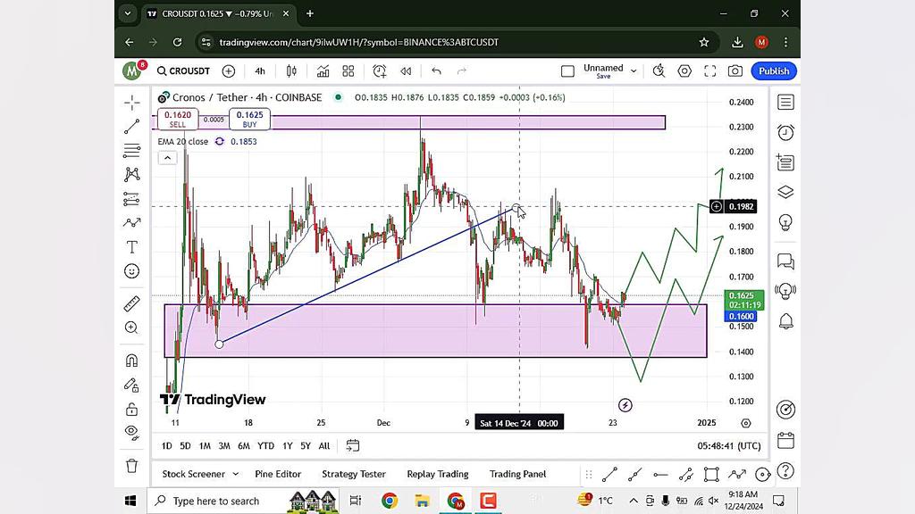The height and width of the screenshot is (514, 915).
Task: Open the Strategy Tester tab
Action: pyautogui.click(x=354, y=474)
